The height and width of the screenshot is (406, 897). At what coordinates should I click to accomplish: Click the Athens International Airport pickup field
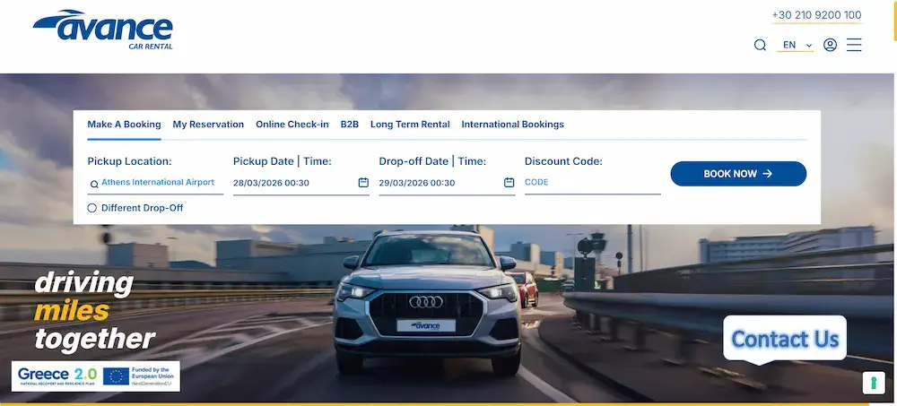(155, 183)
